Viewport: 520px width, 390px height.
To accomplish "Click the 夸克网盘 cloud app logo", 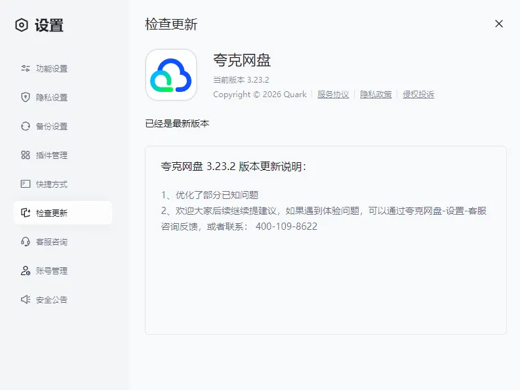I will tap(171, 75).
